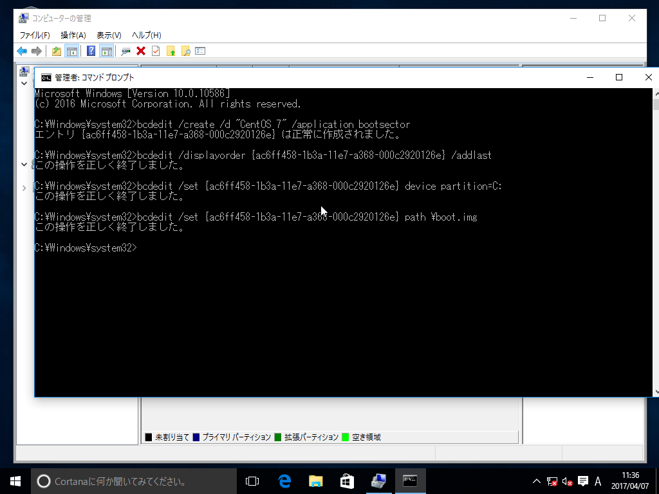Viewport: 659px width, 494px height.
Task: Maximize the Command Prompt window
Action: [x=618, y=77]
